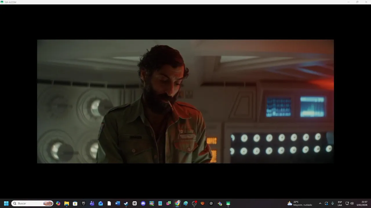
Task: Open the colorful Google-style taskbar icon
Action: point(220,203)
